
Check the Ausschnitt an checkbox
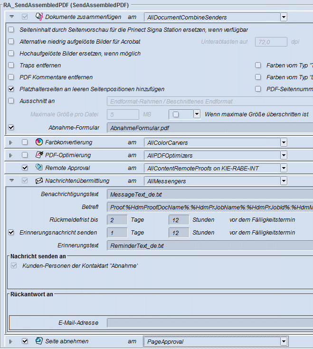[x=11, y=101]
